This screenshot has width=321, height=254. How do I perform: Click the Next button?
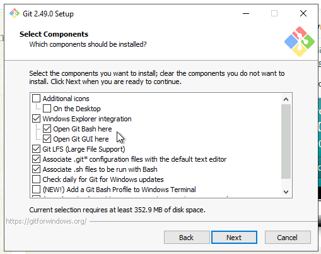coord(234,238)
